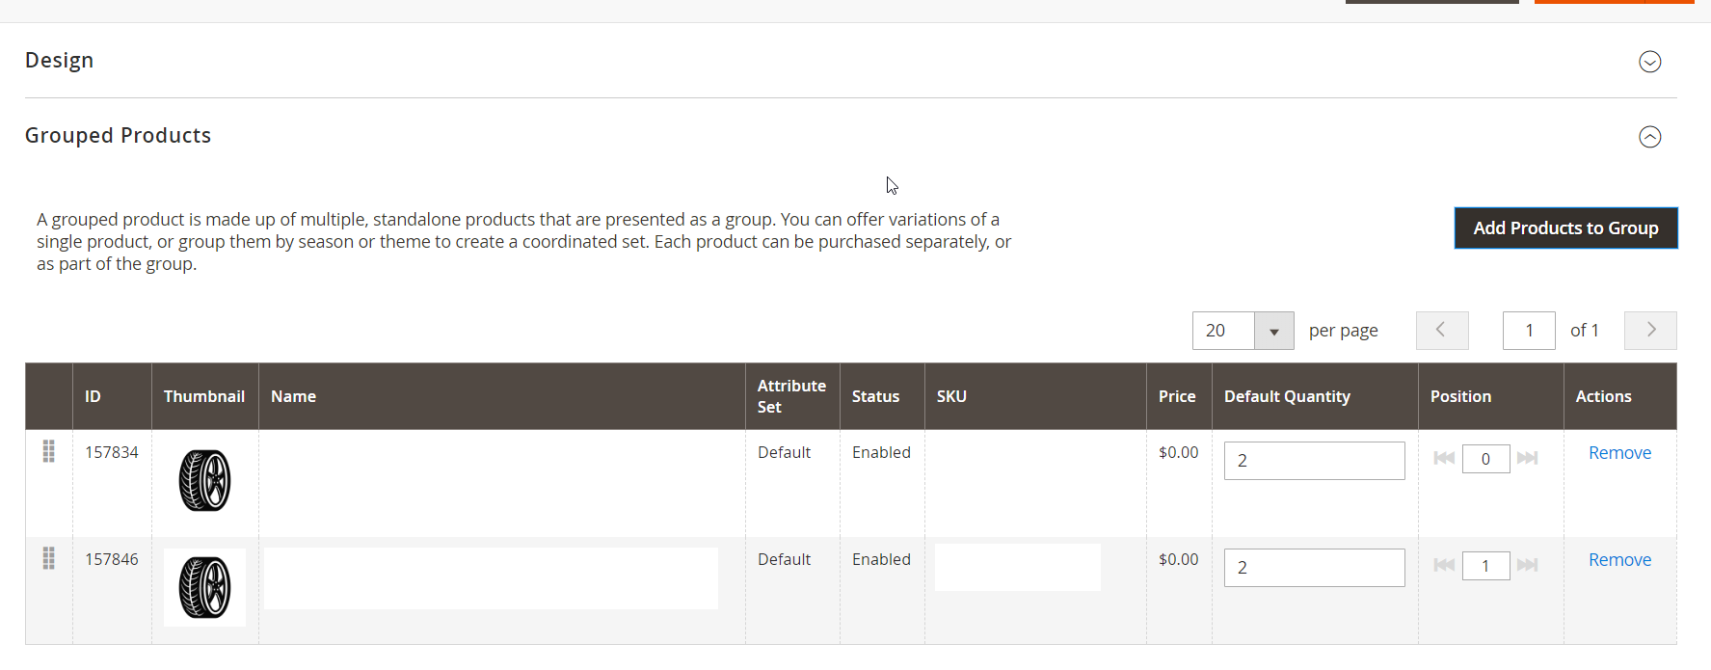Remove product 157846 from group

[1618, 560]
